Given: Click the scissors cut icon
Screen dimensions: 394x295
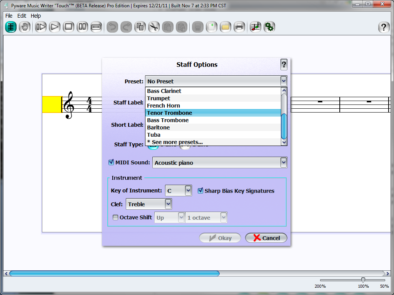Looking at the screenshot, I should (154, 27).
